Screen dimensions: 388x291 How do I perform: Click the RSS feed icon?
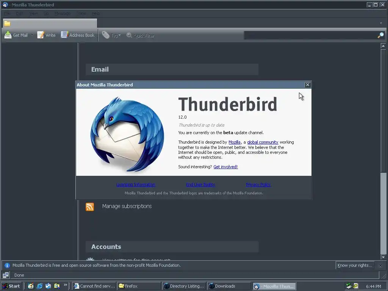tap(90, 207)
